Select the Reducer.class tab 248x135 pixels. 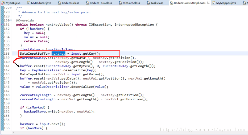pos(68,3)
